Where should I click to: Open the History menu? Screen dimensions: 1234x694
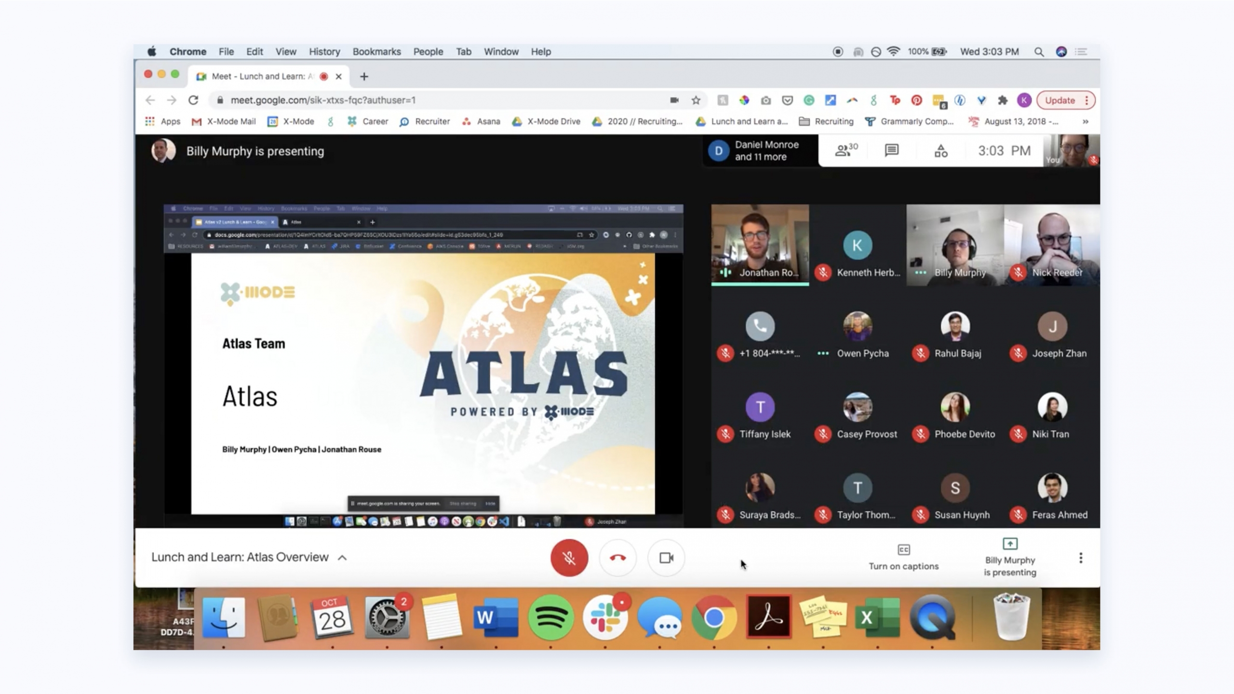pyautogui.click(x=324, y=52)
